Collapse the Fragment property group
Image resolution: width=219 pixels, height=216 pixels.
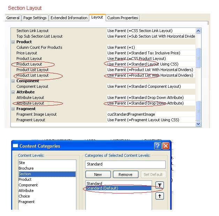pyautogui.click(x=13, y=109)
